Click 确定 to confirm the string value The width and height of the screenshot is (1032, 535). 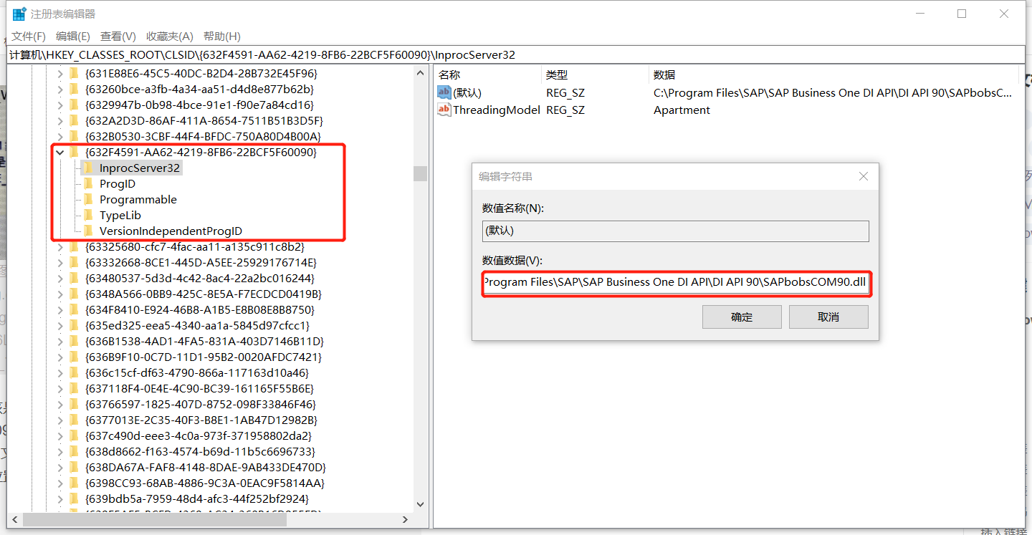742,317
